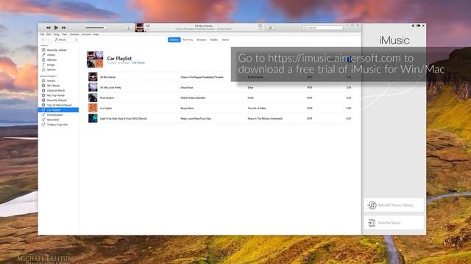Viewport: 471px width, 264px height.
Task: Click Transfer Music in iMusic panel
Action: (x=394, y=223)
